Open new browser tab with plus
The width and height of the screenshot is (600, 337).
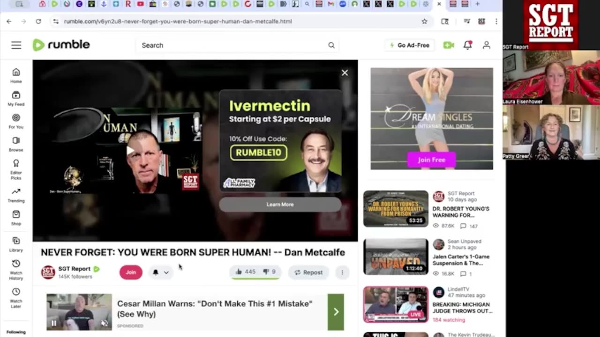click(x=478, y=4)
